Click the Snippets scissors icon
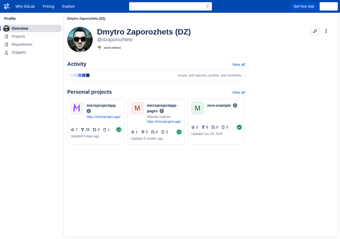 point(6,52)
